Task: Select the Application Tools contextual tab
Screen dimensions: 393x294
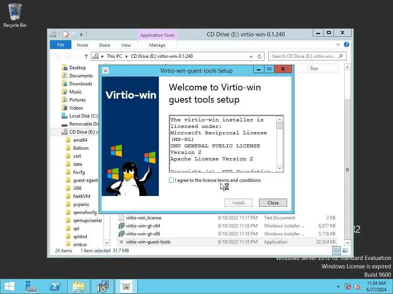Action: 157,35
